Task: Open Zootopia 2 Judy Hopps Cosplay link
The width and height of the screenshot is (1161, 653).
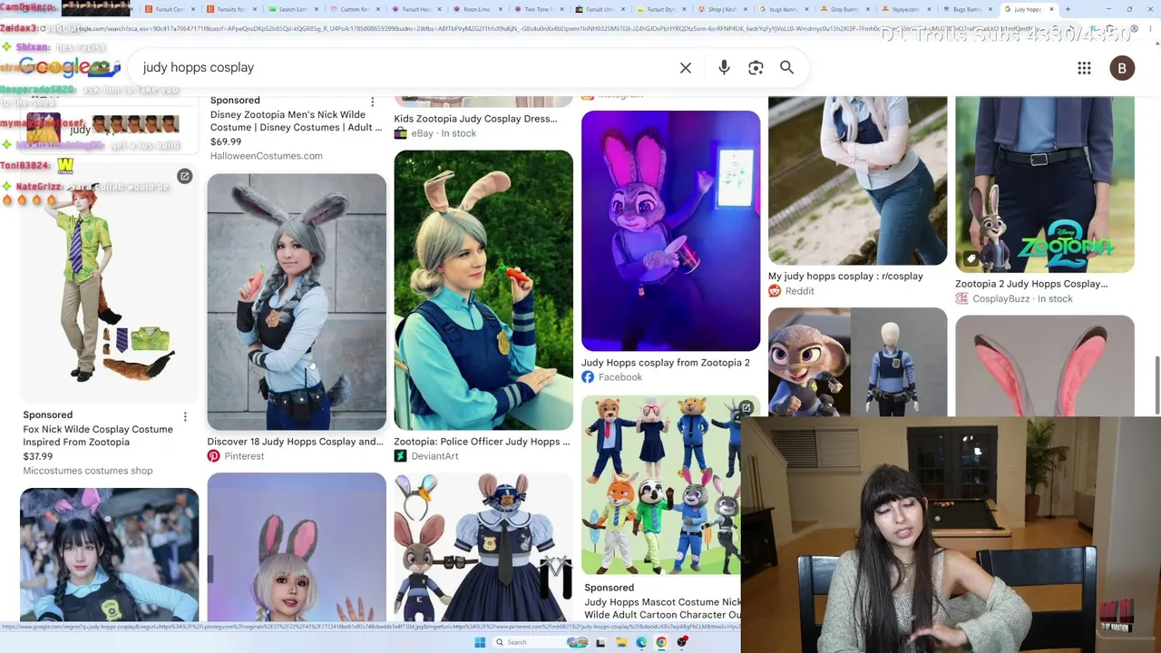Action: pos(1031,284)
